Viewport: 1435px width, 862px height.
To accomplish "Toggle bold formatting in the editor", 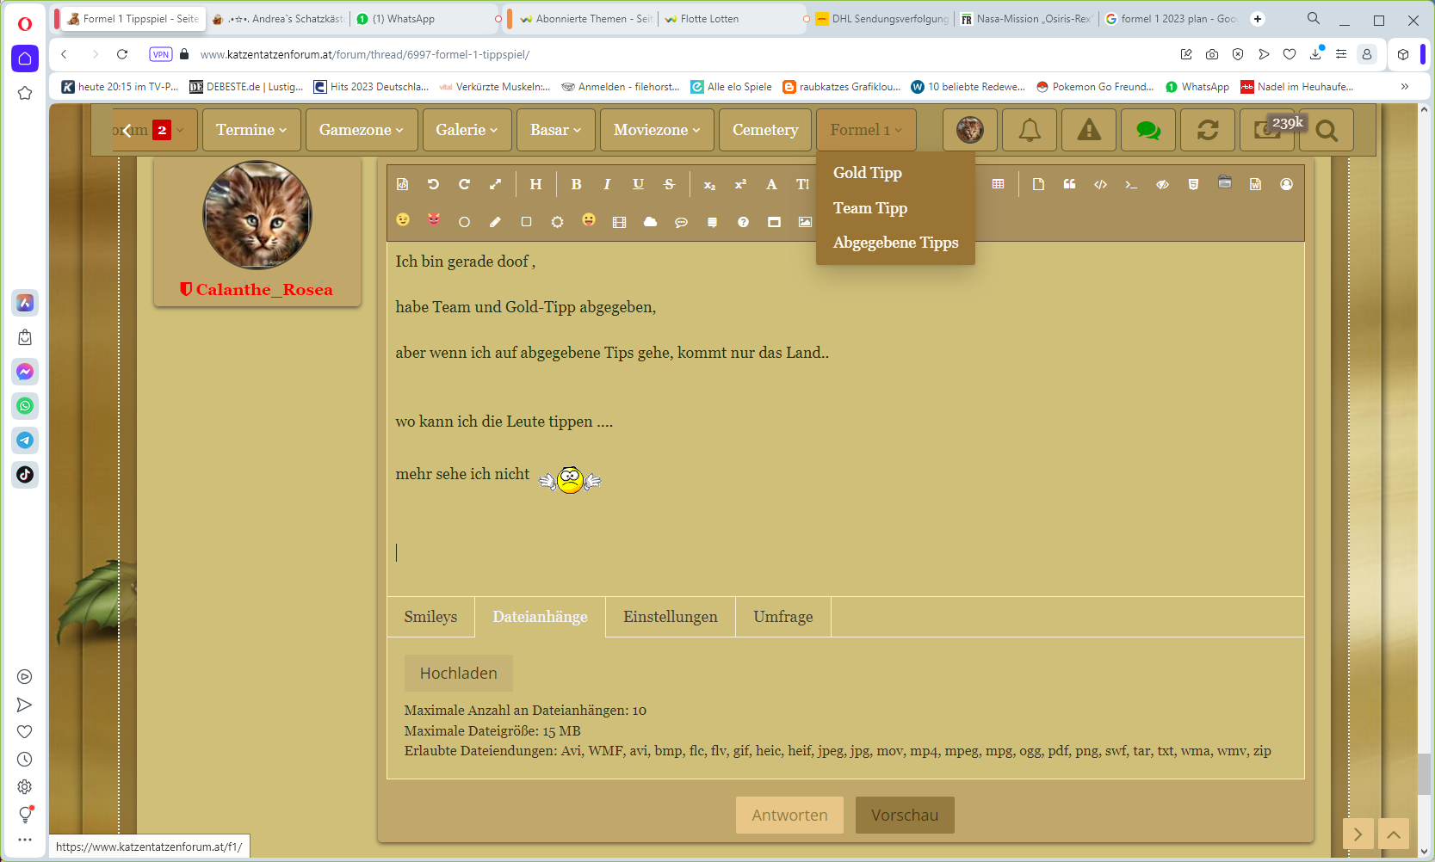I will 576,184.
